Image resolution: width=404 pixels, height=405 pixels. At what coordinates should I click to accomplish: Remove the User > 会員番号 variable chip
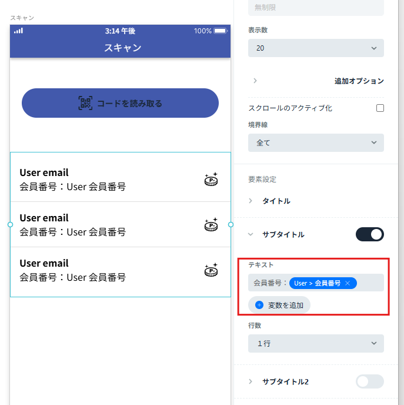pyautogui.click(x=348, y=283)
